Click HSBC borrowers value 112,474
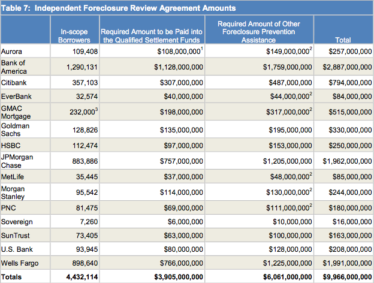This screenshot has height=283, width=374. tap(85, 146)
